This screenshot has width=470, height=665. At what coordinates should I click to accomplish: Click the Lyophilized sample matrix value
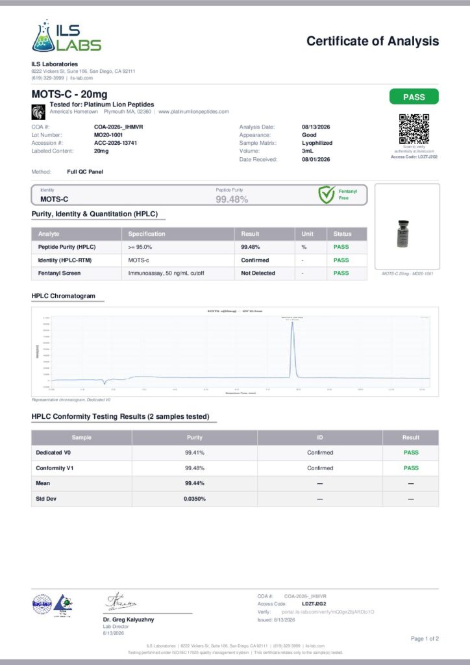[317, 143]
